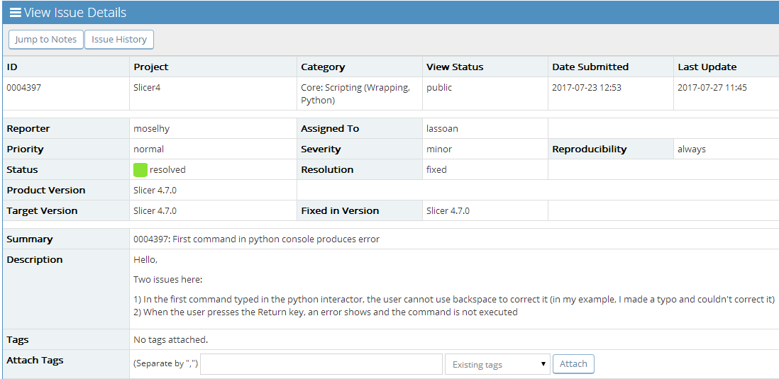Click project value Slicer4
This screenshot has height=379, width=779.
pyautogui.click(x=147, y=88)
